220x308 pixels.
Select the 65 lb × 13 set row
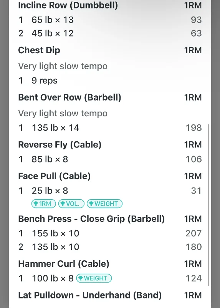coord(110,20)
